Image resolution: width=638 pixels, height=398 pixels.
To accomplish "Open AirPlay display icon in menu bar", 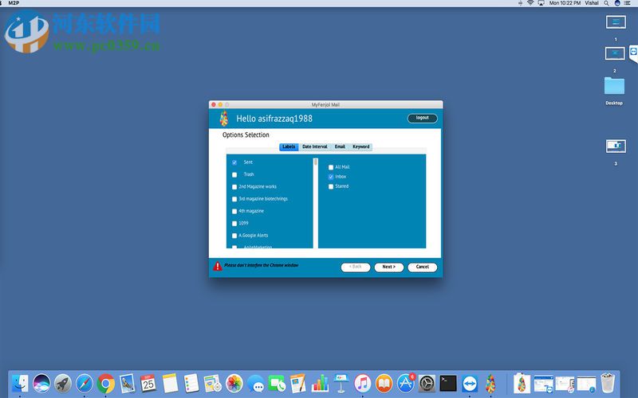I will coord(542,3).
